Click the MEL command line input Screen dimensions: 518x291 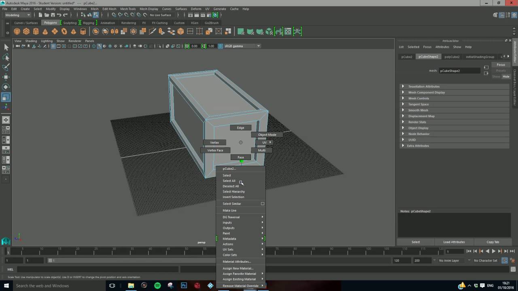pos(97,270)
